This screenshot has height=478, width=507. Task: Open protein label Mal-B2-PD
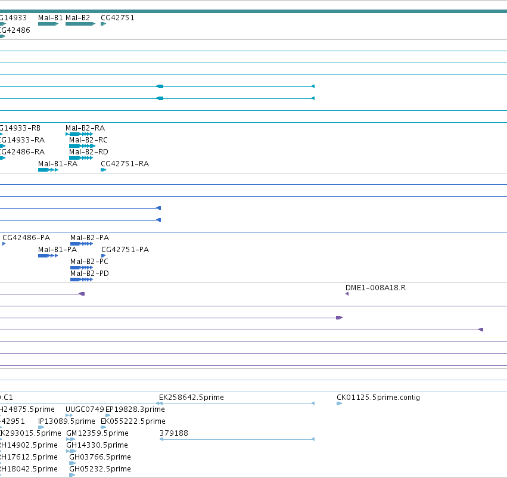(89, 274)
